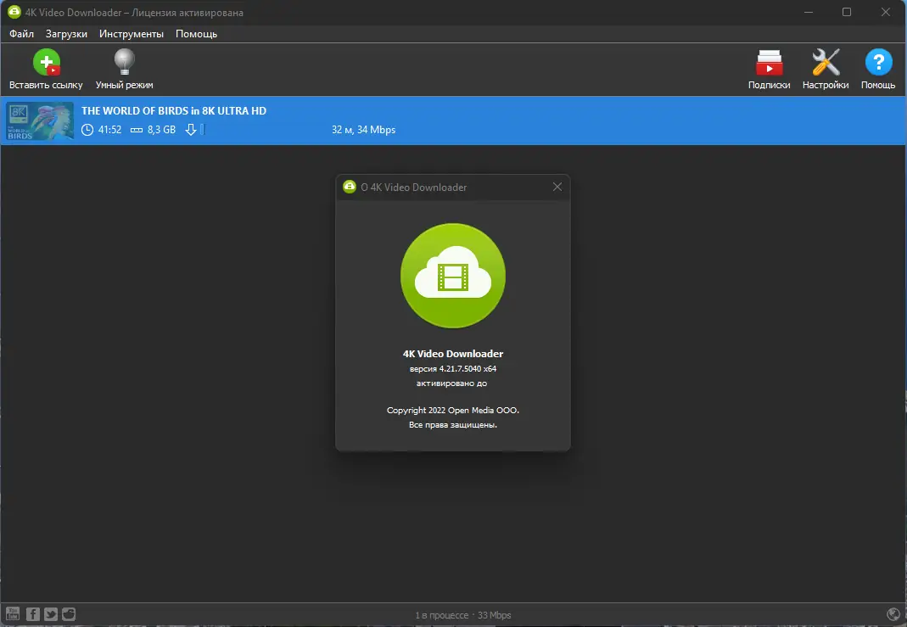Open the Файл menu

[21, 34]
